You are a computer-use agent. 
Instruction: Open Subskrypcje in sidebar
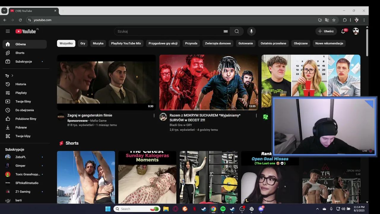25,62
